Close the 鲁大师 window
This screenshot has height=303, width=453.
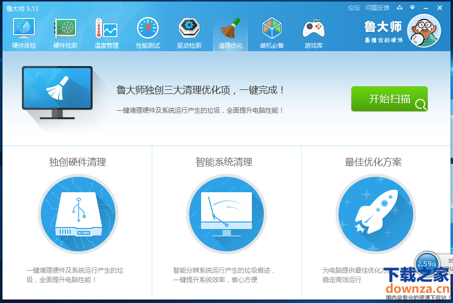[440, 8]
